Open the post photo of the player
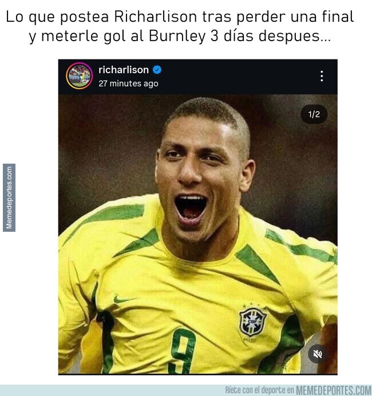The height and width of the screenshot is (396, 372). point(198,234)
